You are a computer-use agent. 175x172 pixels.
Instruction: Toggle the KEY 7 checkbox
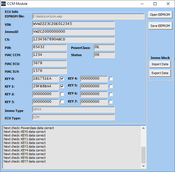[x=111, y=102]
